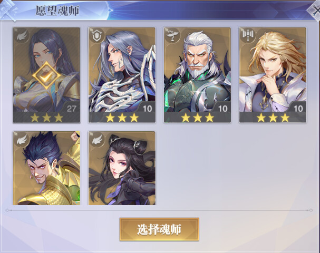The image size is (320, 253).
Task: Click the level 27 badge on first card
Action: click(x=71, y=108)
